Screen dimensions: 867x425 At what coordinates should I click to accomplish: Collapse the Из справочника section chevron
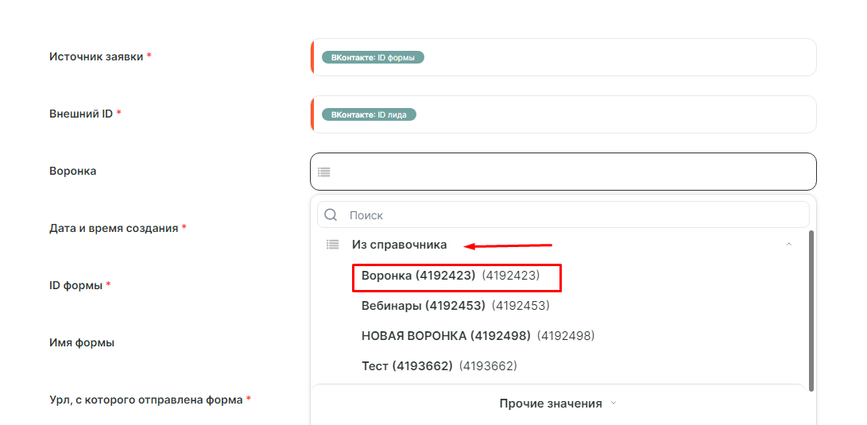click(x=789, y=245)
